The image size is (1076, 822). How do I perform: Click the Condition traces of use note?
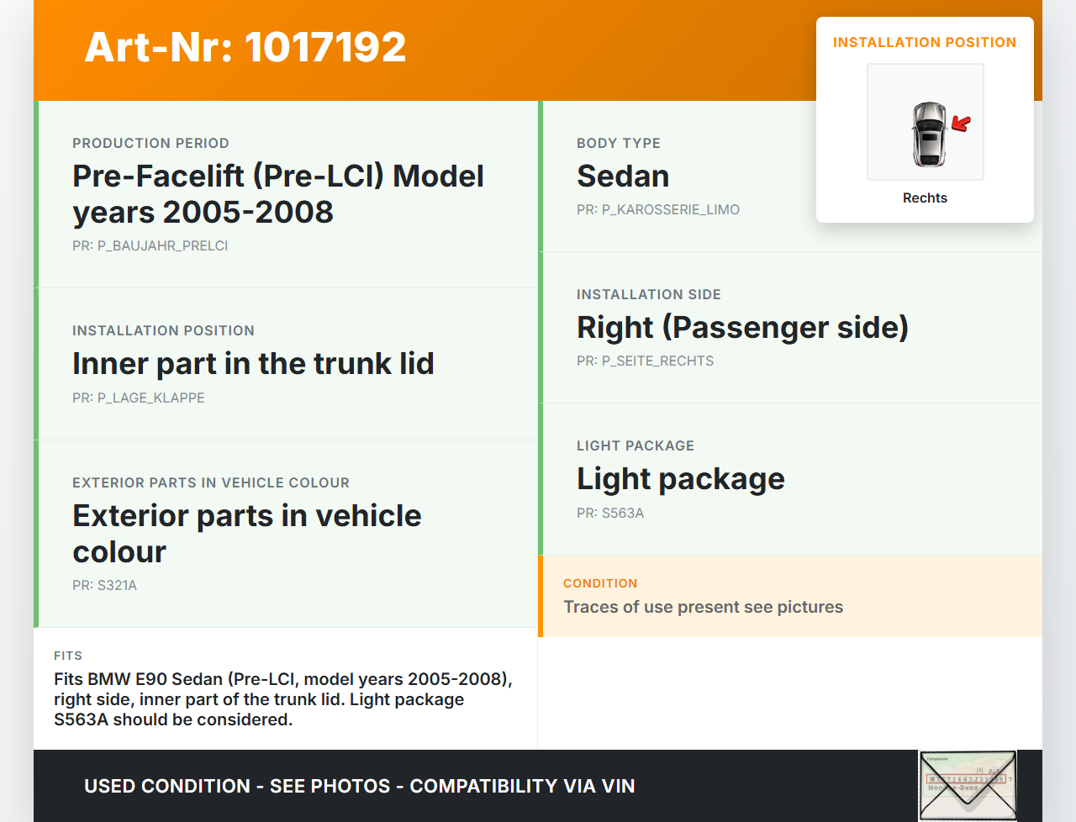tap(703, 607)
